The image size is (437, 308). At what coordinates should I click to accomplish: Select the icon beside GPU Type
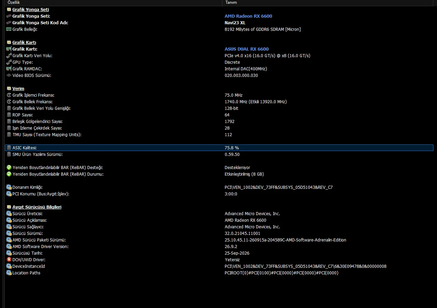pos(9,62)
